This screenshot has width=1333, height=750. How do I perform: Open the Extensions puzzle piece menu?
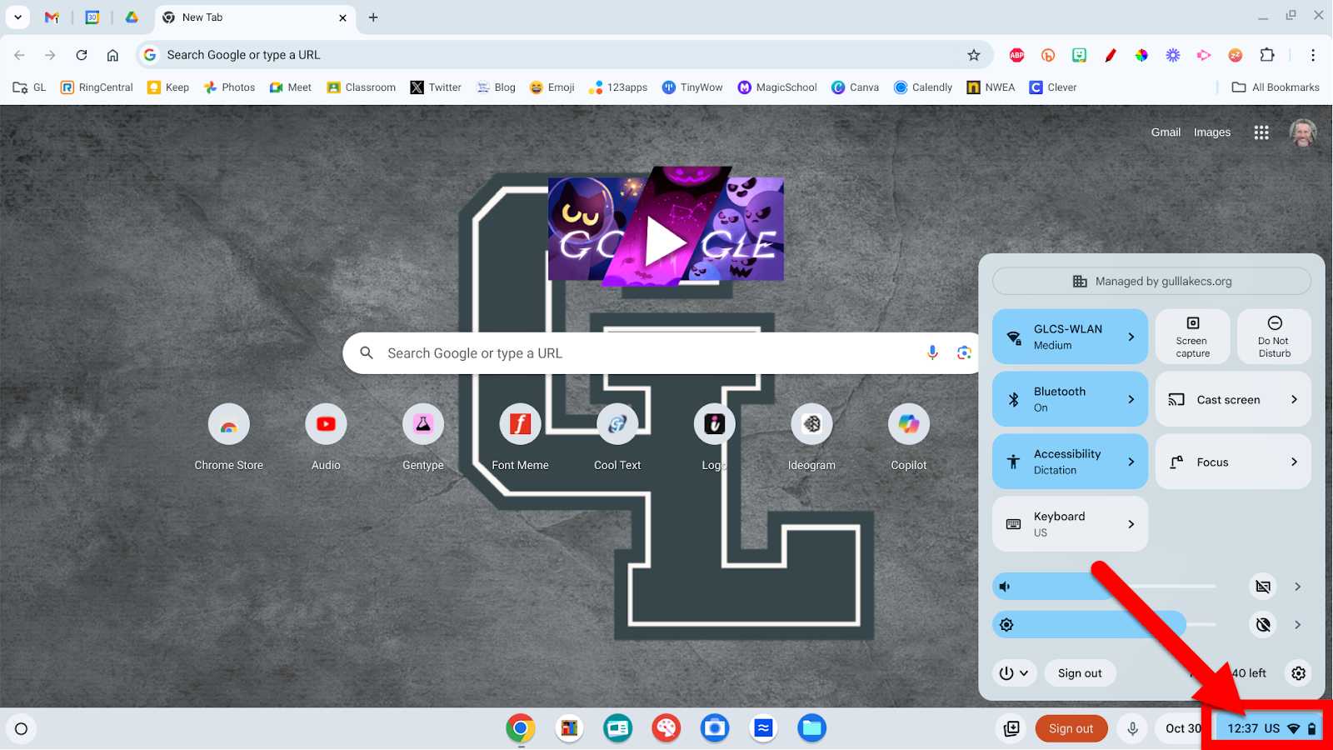1267,55
